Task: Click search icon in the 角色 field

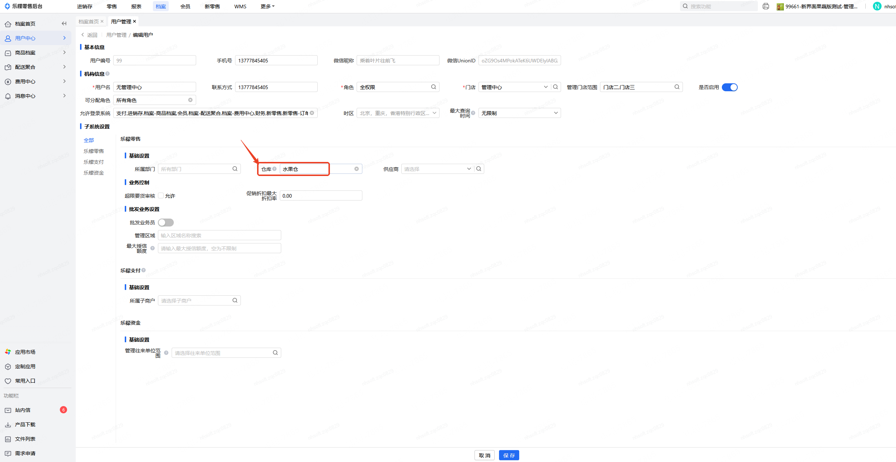Action: tap(433, 87)
